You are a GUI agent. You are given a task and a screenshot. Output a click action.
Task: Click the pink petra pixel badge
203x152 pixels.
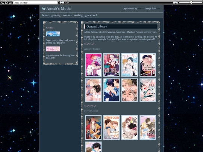click(53, 49)
